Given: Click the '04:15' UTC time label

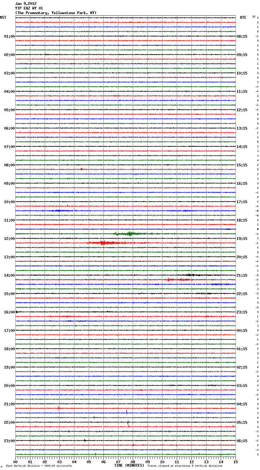Looking at the screenshot, I should 242,404.
